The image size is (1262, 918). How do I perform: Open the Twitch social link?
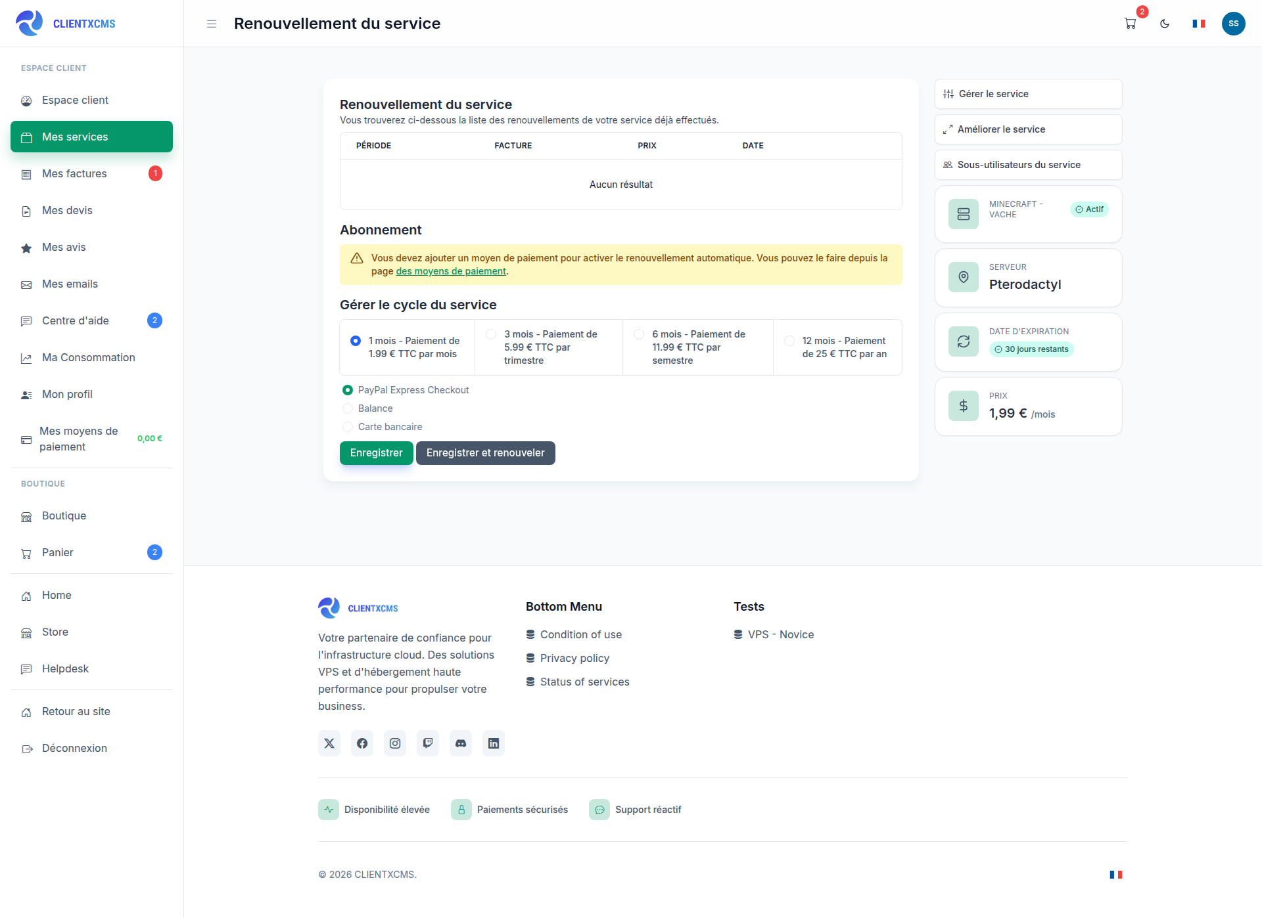click(x=428, y=743)
